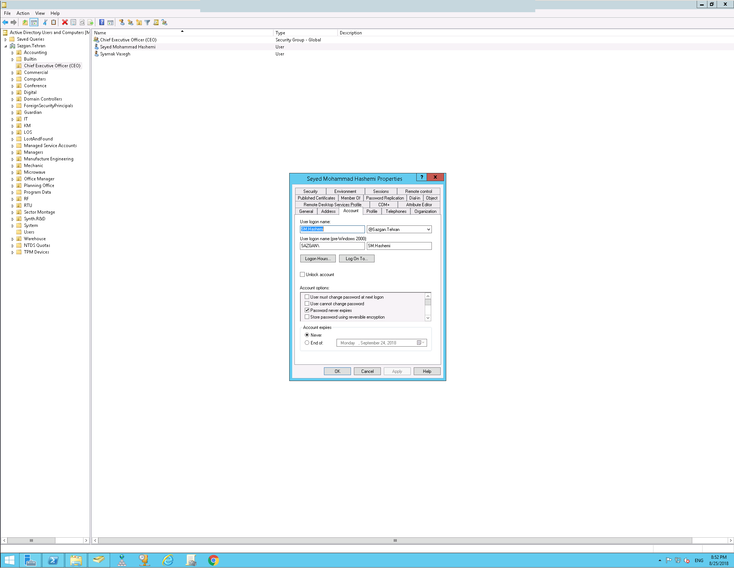The image size is (734, 568).
Task: Click account options scrollbar down arrow
Action: [428, 318]
